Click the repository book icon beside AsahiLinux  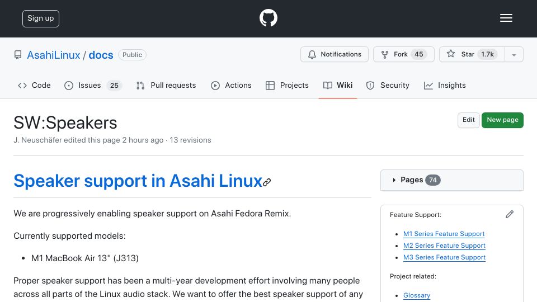click(x=18, y=55)
